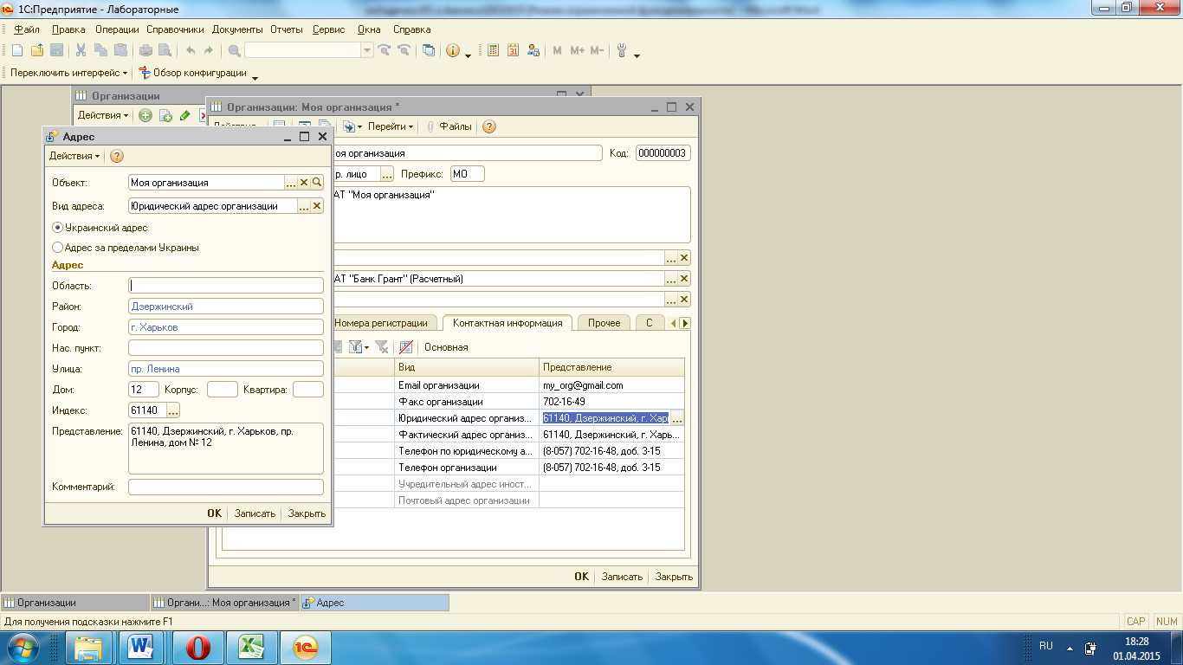This screenshot has height=665, width=1183.
Task: Click the M- memory subtract button
Action: point(597,51)
